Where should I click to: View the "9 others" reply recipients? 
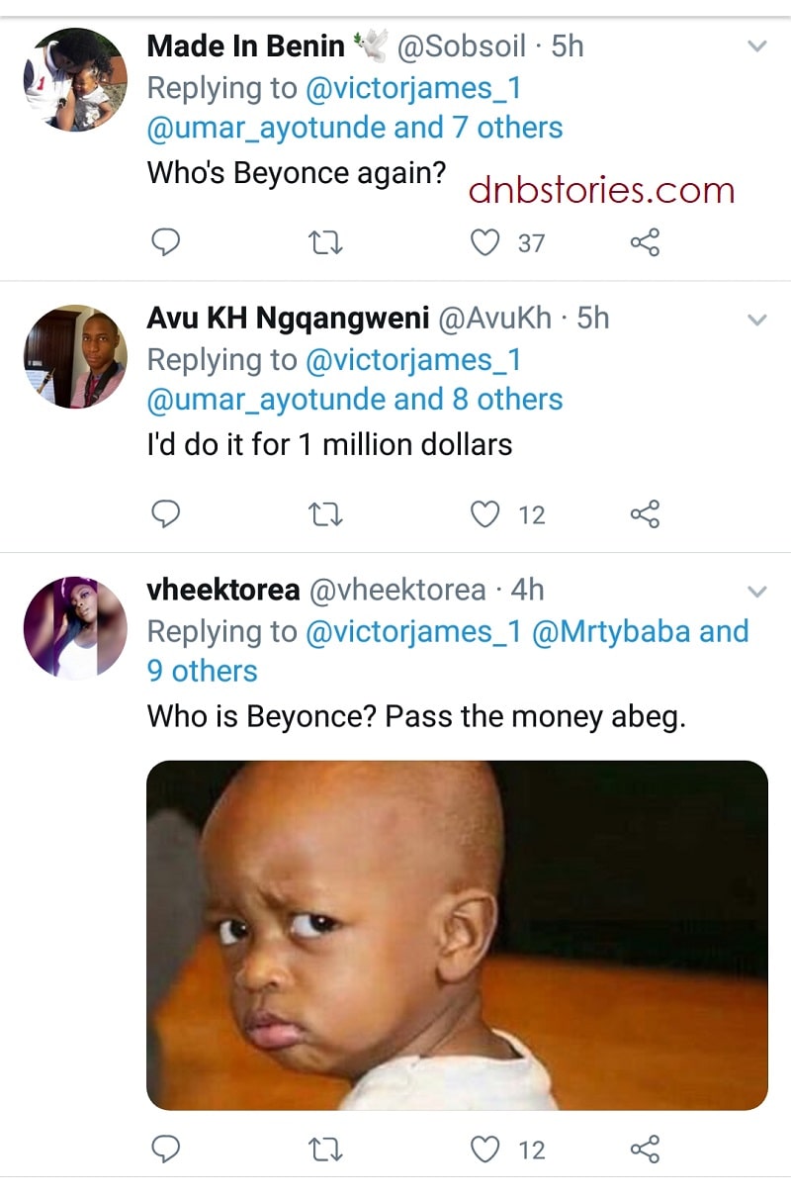(202, 671)
